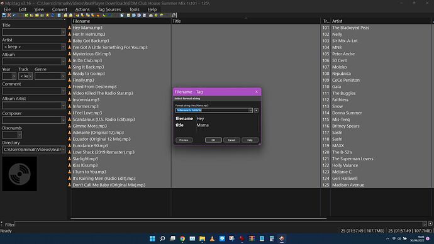434x244 pixels.
Task: Click the artist cell 'Donna Summer'
Action: pyautogui.click(x=347, y=113)
